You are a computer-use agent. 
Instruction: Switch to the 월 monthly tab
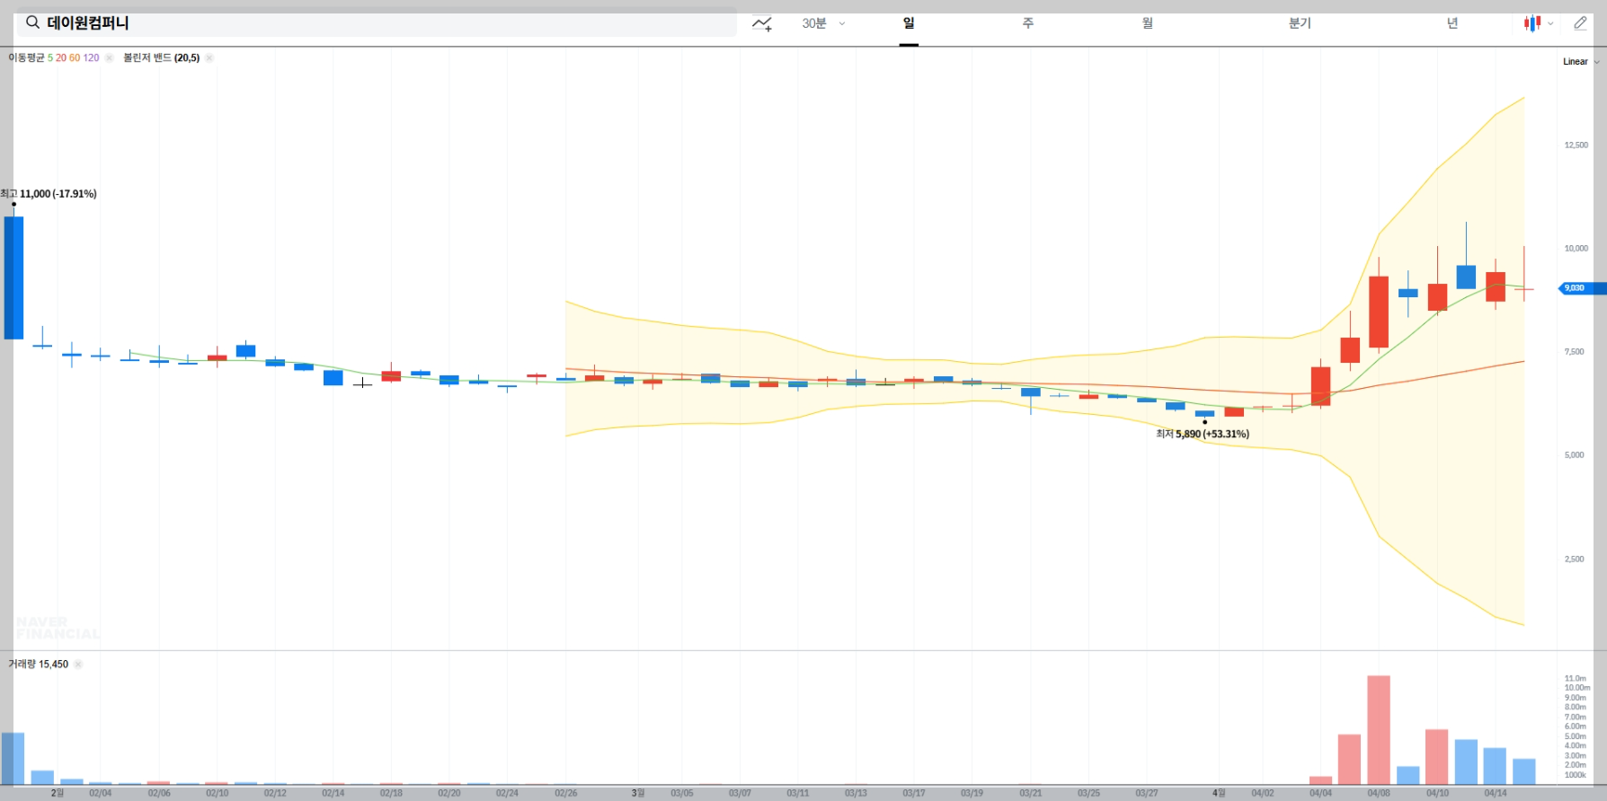1148,23
